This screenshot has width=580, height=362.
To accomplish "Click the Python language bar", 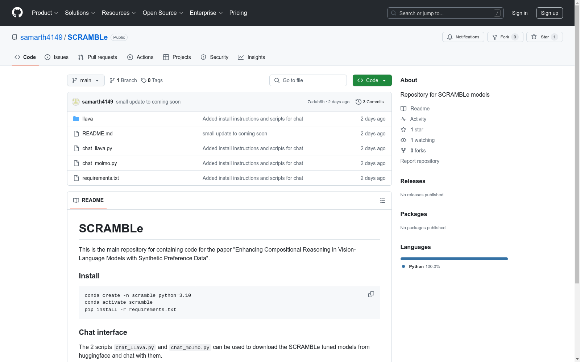I will [454, 259].
